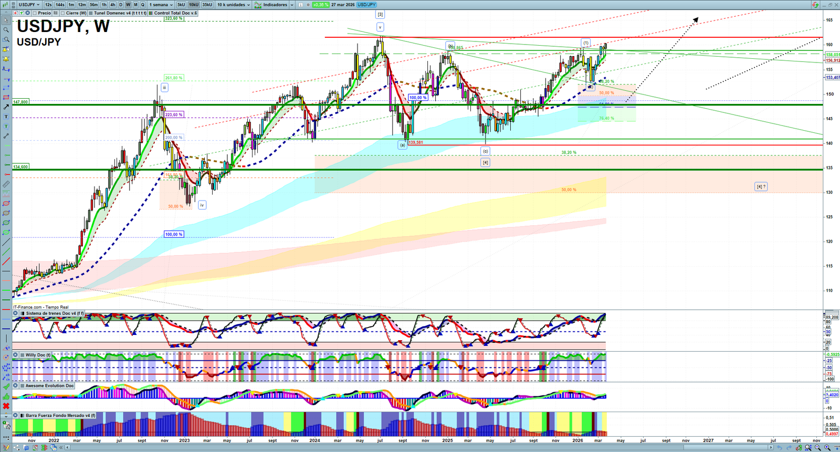Select the red ellipse drawing tool
The width and height of the screenshot is (840, 452).
coord(6,204)
